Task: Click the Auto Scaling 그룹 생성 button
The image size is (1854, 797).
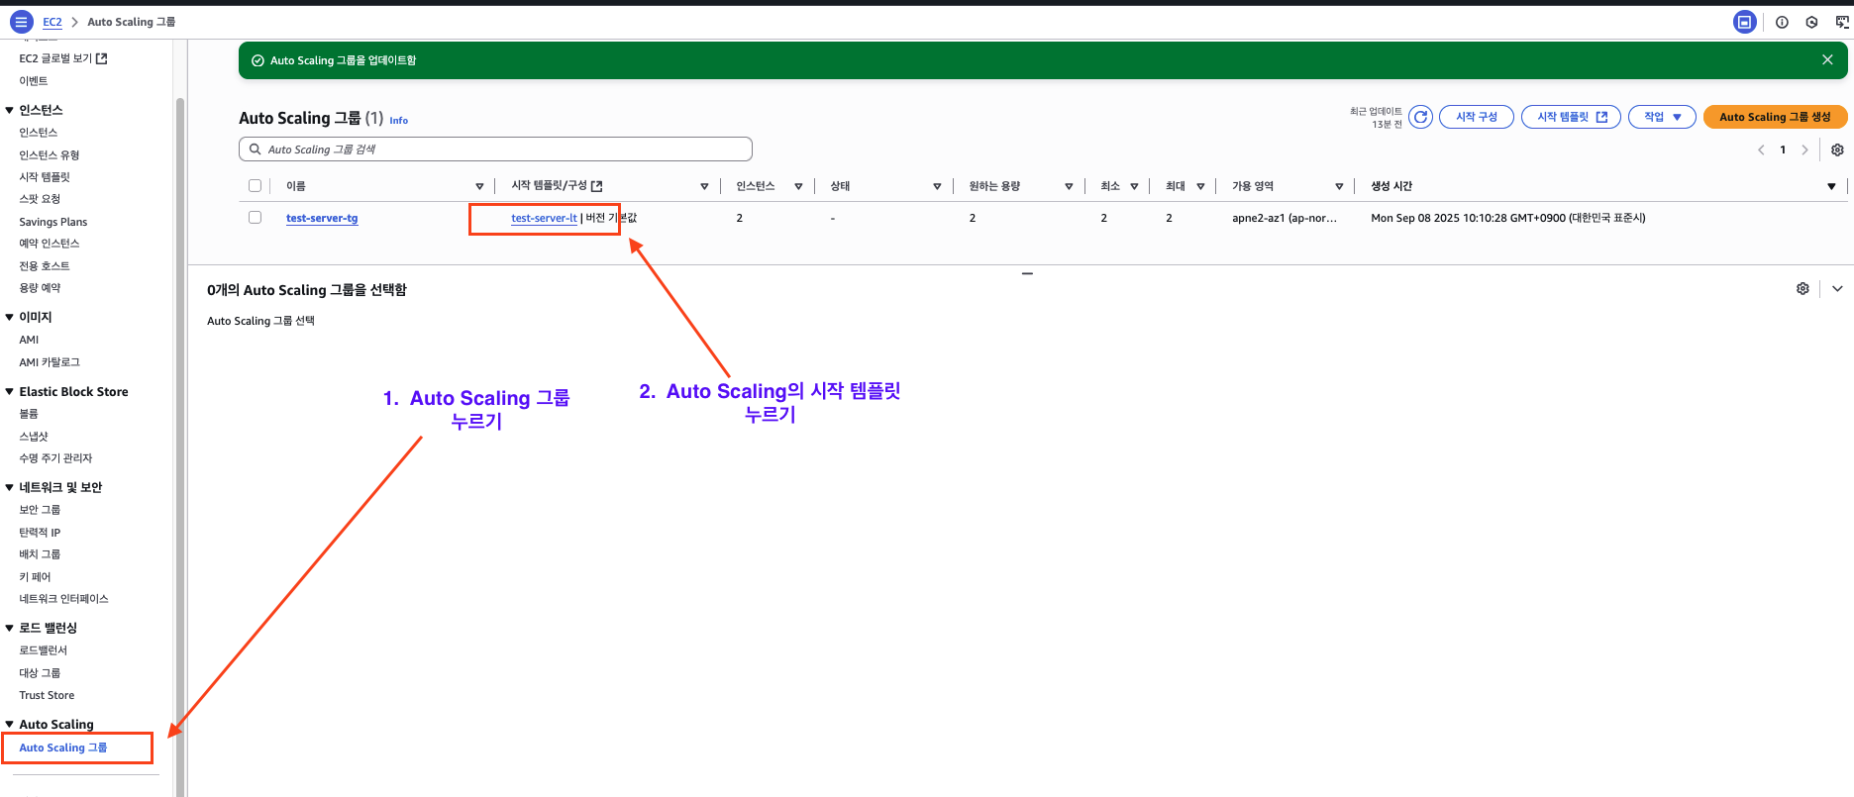Action: (1774, 117)
